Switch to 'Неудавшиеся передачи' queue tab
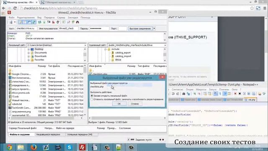This screenshot has width=268, height=151. coord(48,135)
